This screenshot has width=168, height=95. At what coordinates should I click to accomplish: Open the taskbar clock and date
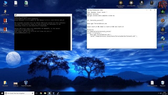(x=165, y=93)
